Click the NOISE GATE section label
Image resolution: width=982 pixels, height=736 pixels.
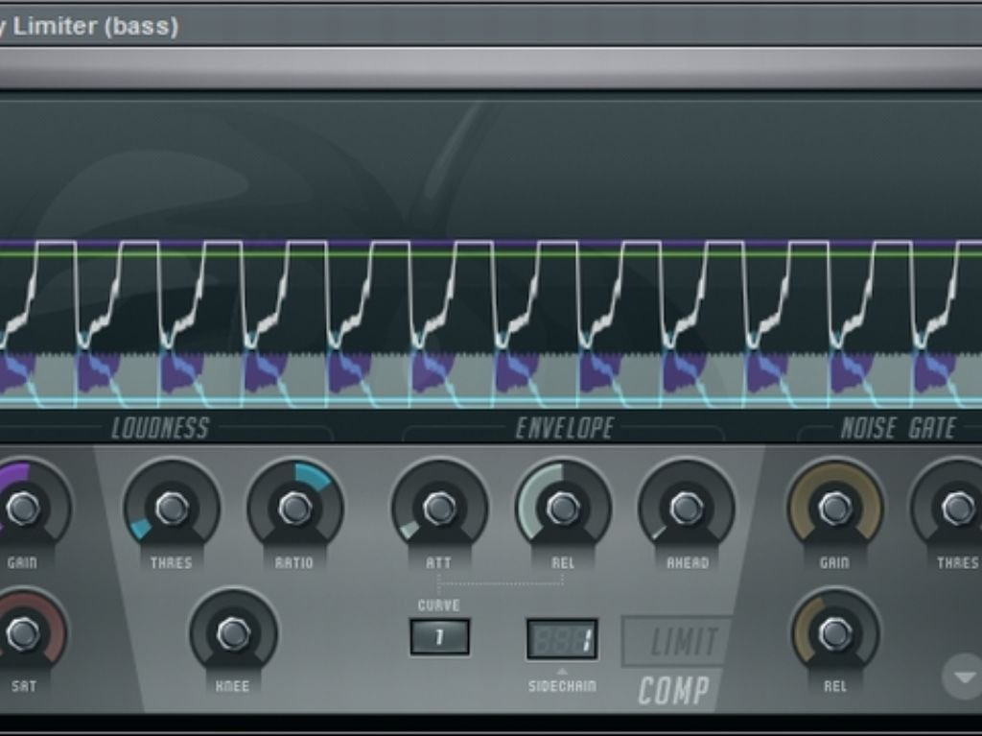point(898,428)
